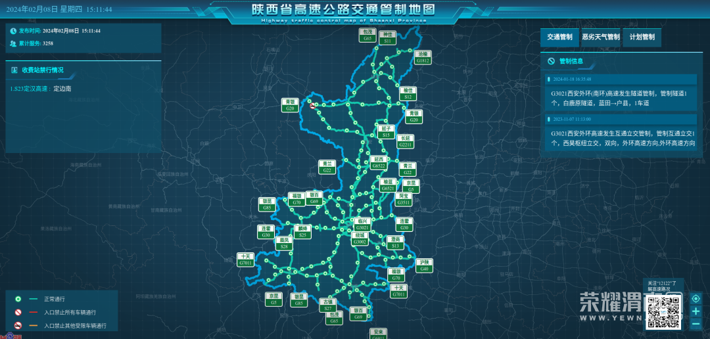
Task: Click 包茂 G65 shield below S27
Action: pos(334,318)
